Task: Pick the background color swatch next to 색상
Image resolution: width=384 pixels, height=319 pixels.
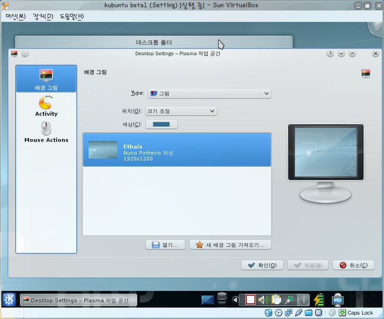Action: 162,124
